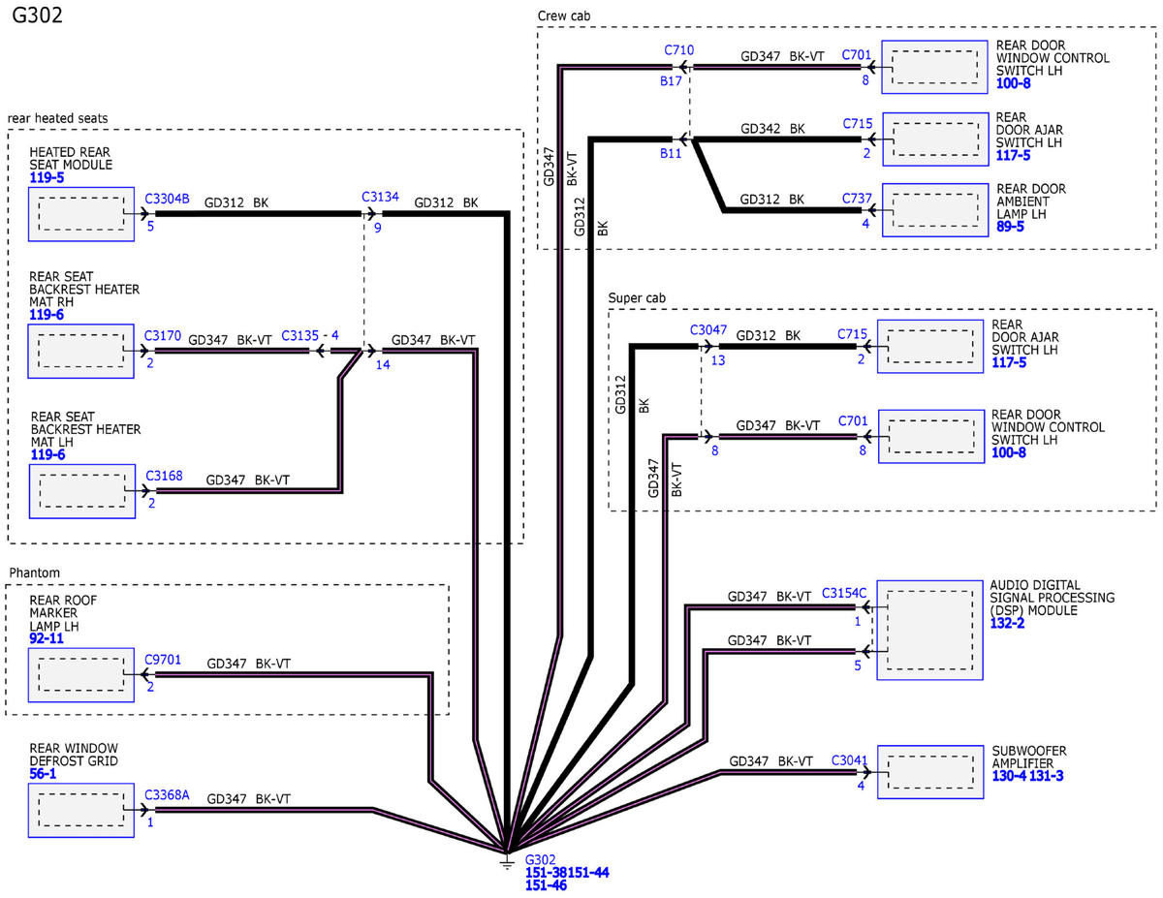Select the G302 heading at the diagram top

38,17
